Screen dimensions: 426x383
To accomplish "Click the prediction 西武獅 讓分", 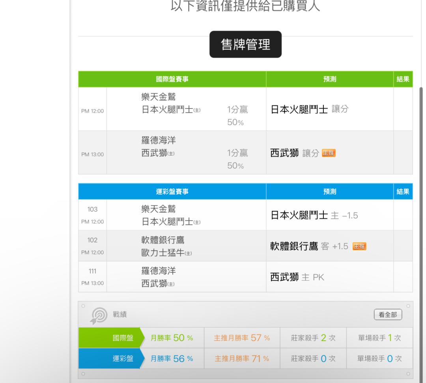I will click(x=295, y=153).
